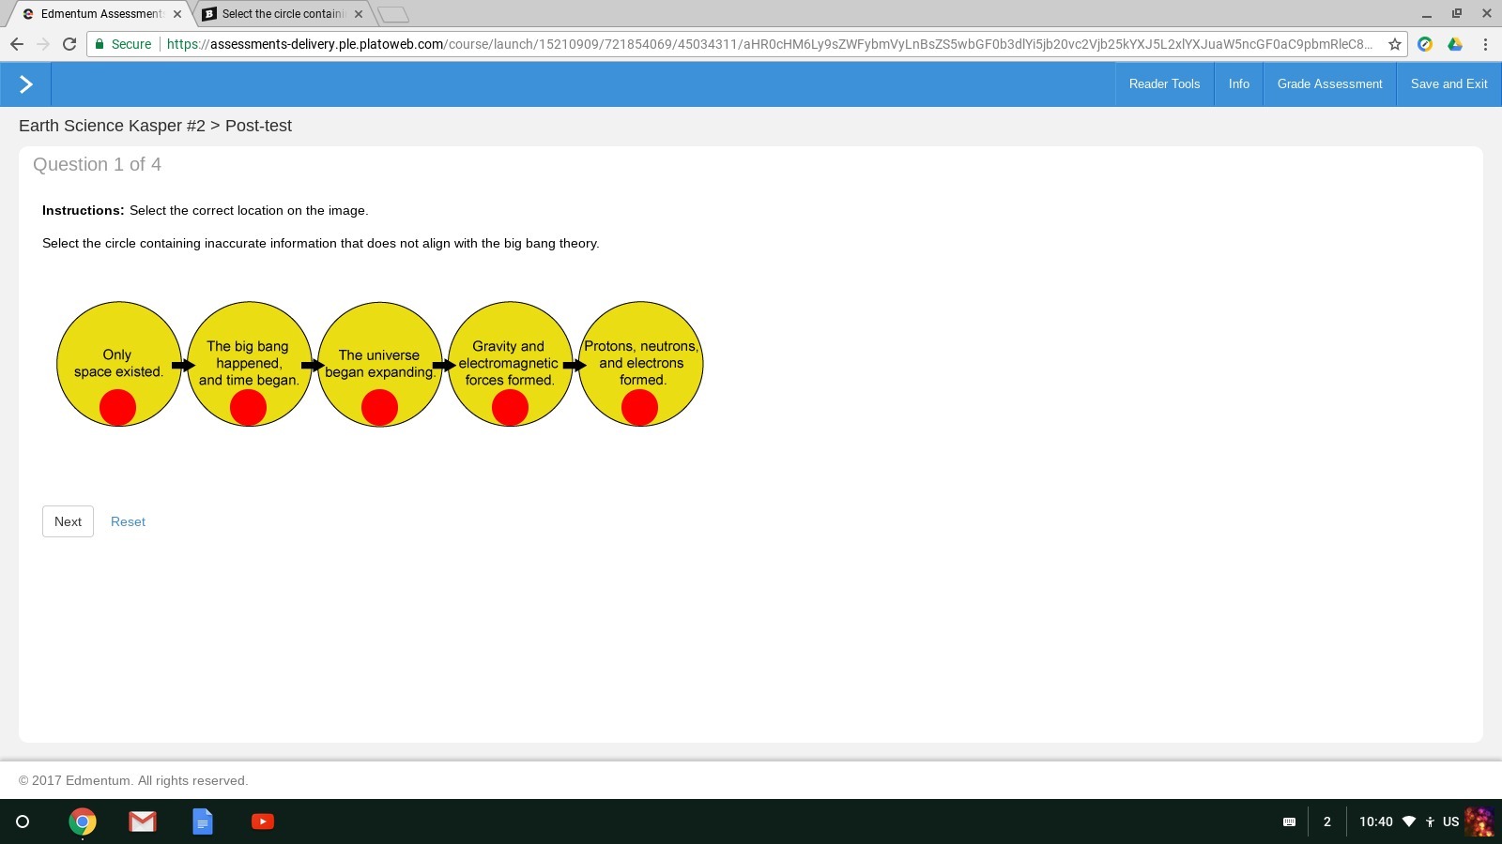The width and height of the screenshot is (1502, 844).
Task: Click Grade Assessment
Action: click(x=1329, y=84)
